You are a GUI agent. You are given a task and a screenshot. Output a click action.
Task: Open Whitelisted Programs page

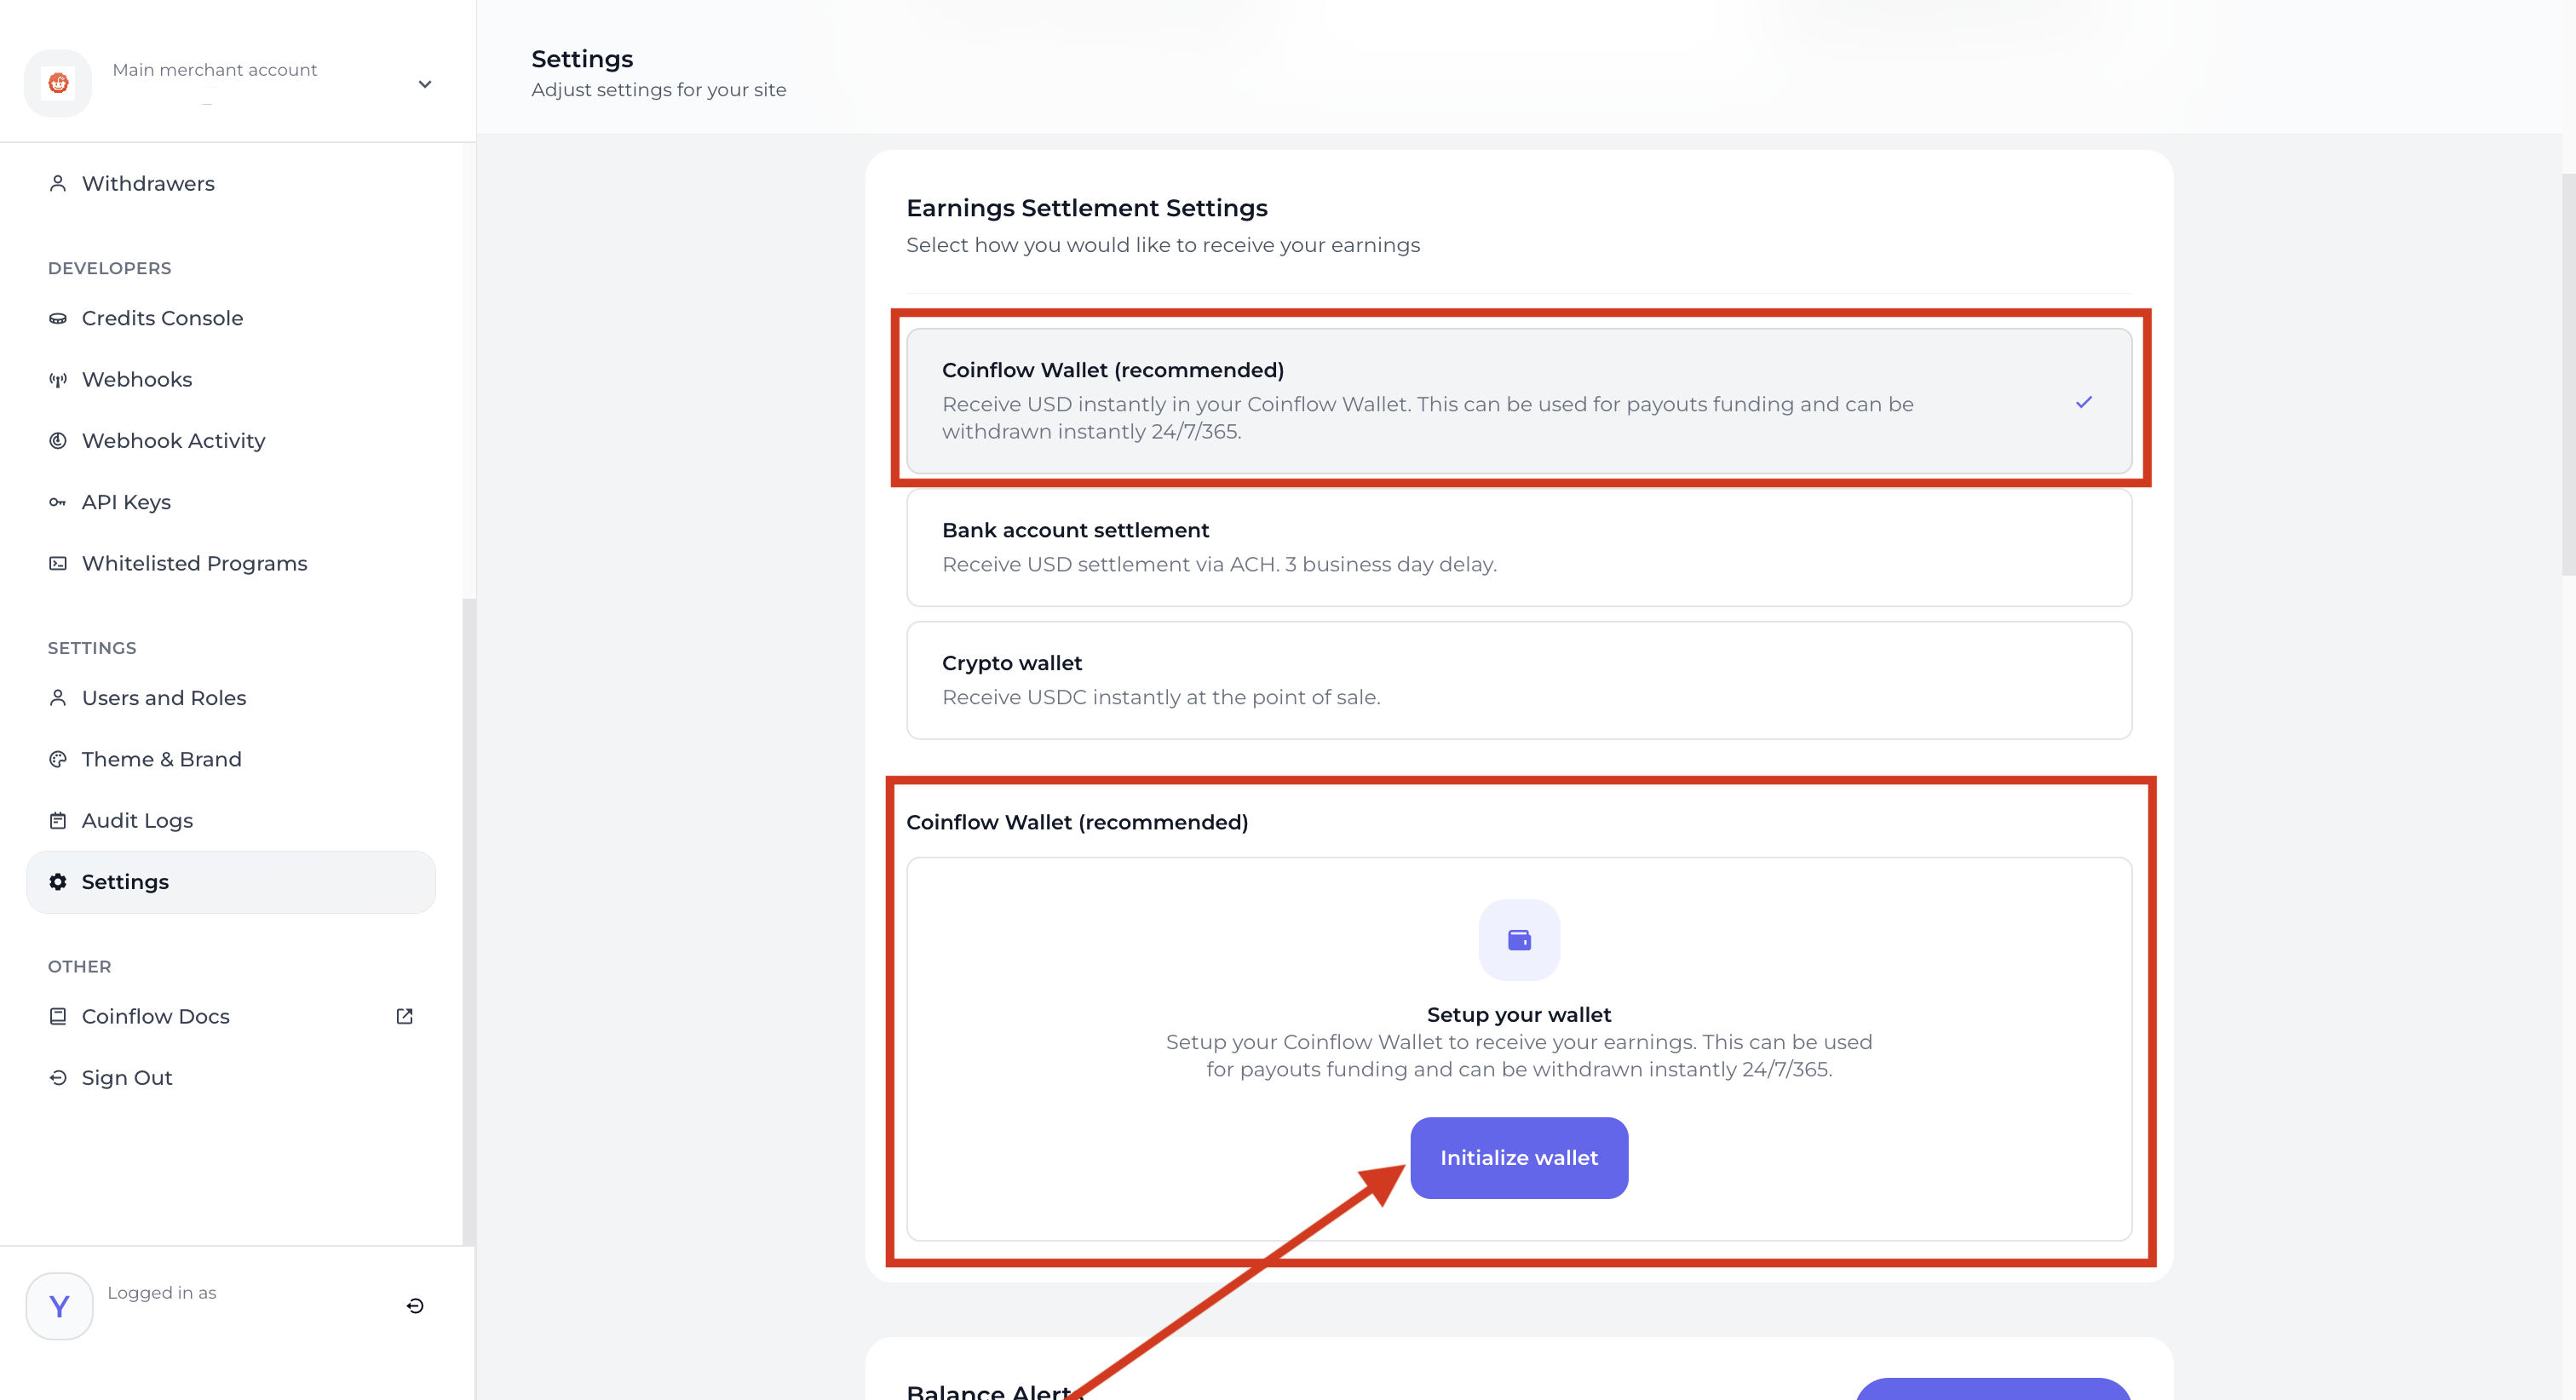194,563
